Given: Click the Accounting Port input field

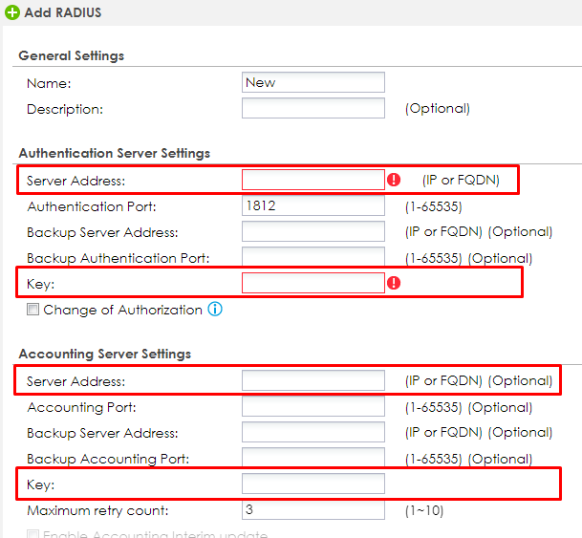Looking at the screenshot, I should pyautogui.click(x=313, y=406).
